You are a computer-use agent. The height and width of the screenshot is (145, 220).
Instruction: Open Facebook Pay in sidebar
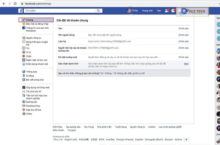[x=33, y=106]
